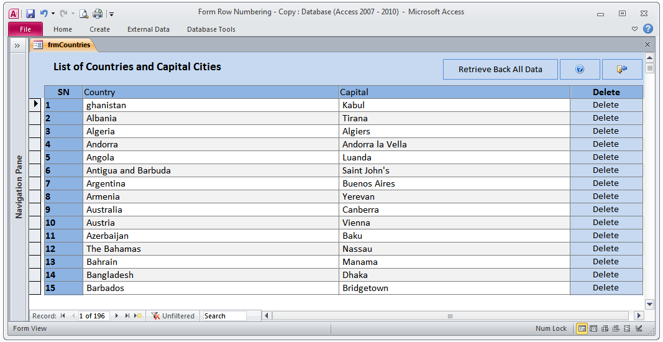Open the External Data ribbon tab
Screen dimensions: 663x342
tap(149, 29)
